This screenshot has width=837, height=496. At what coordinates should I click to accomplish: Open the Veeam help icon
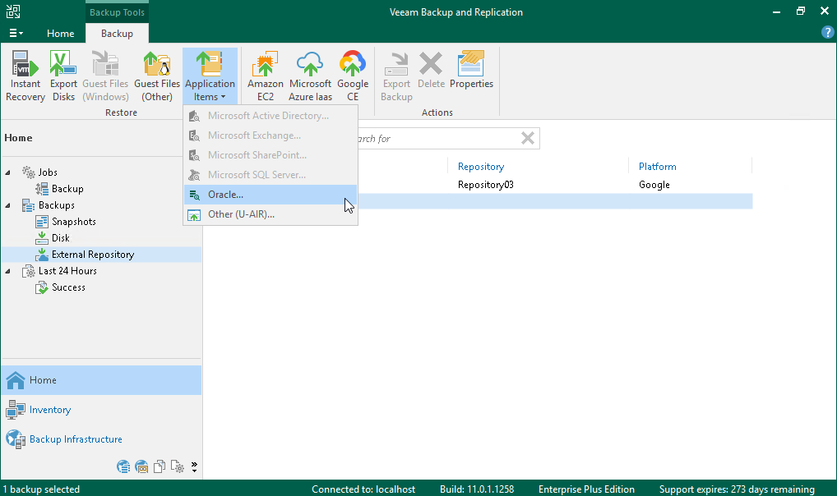(x=827, y=33)
